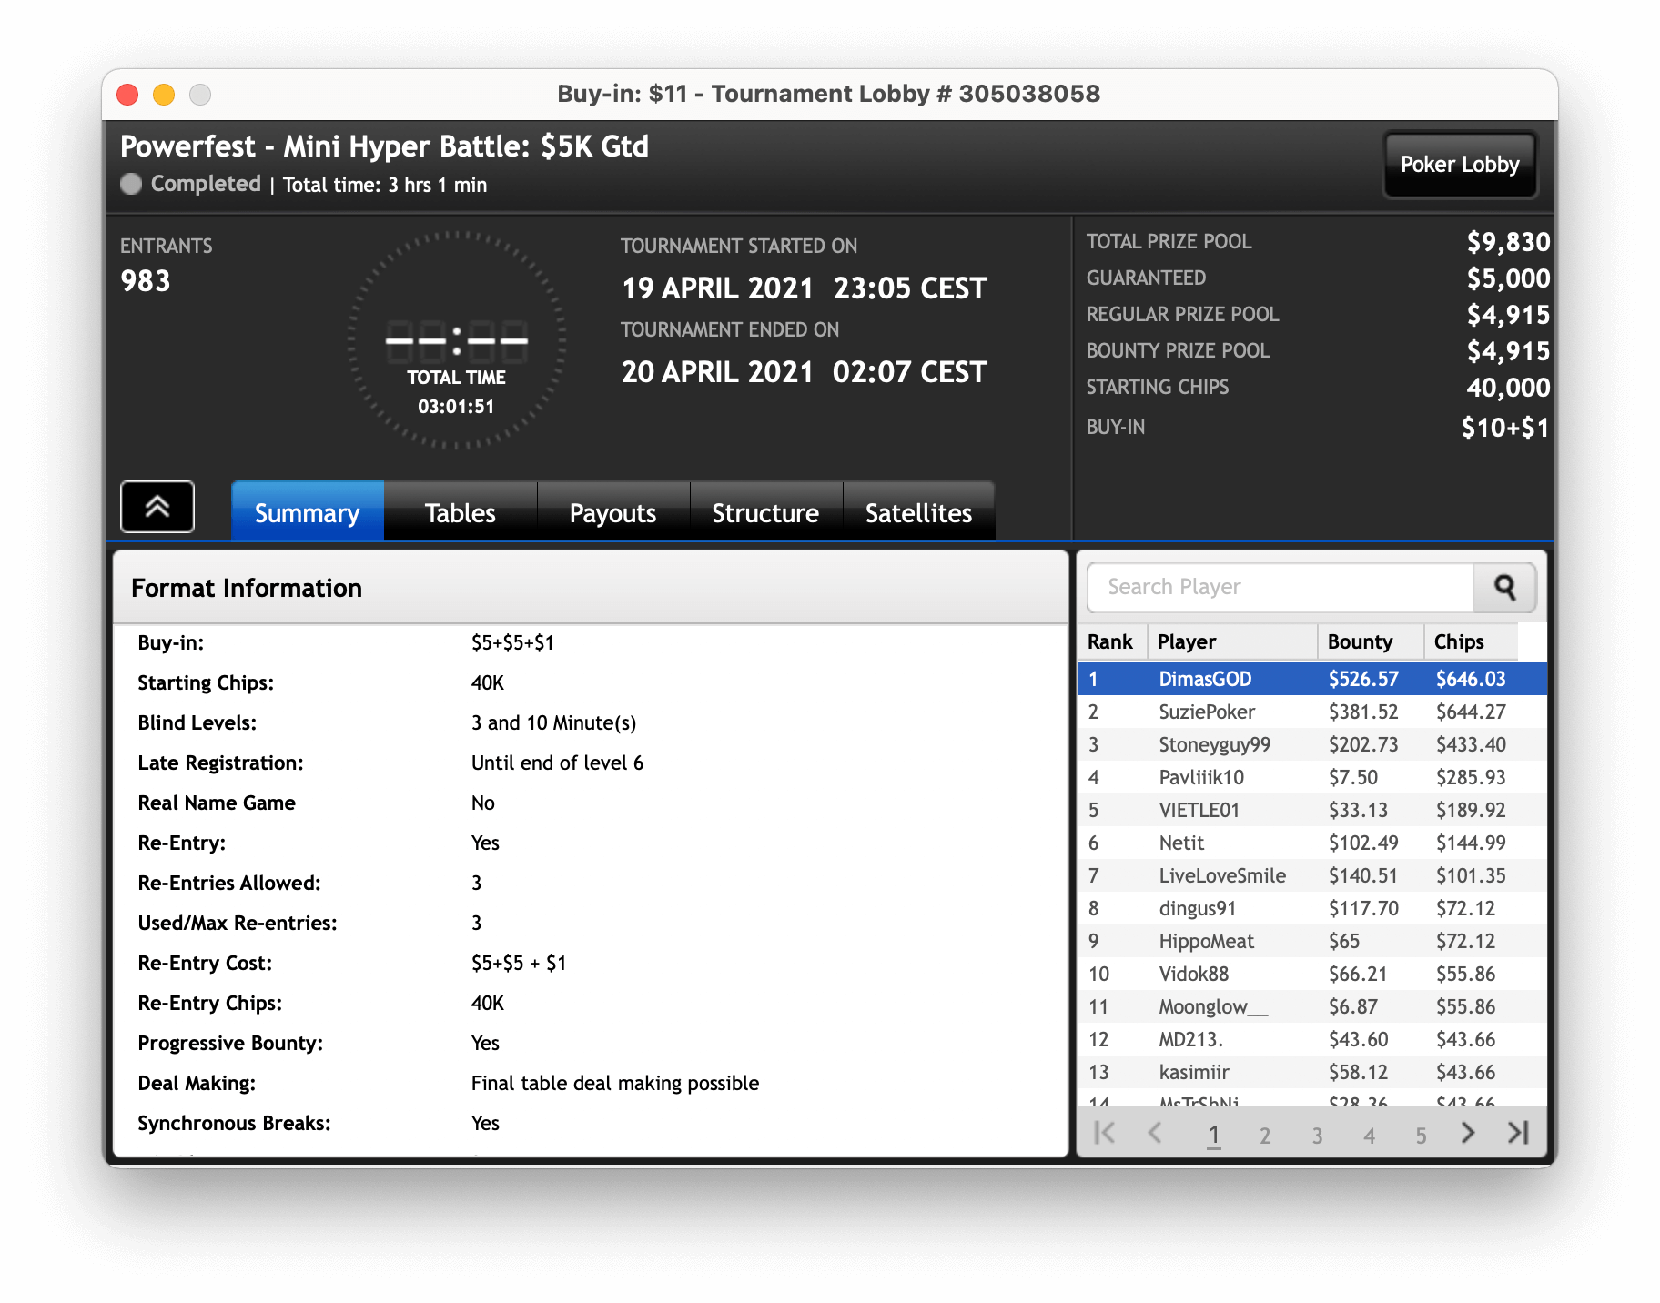Viewport: 1660px width, 1303px height.
Task: View the Structure tab
Action: pos(765,513)
